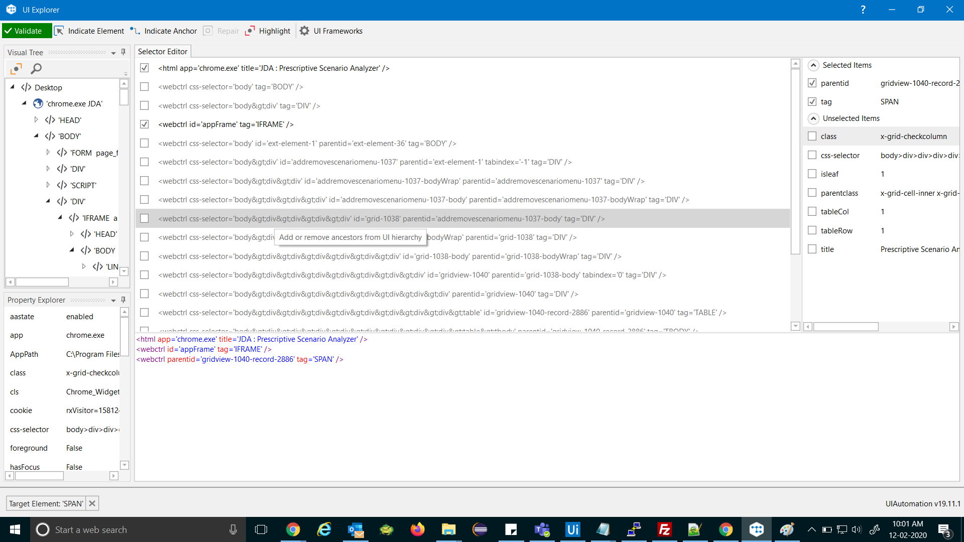Expand the 'HEAD' node under chrome.exe JDA

click(x=36, y=120)
